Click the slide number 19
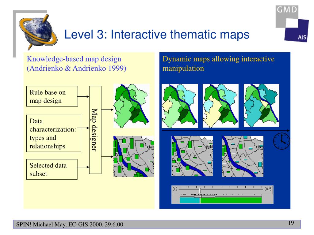 pos(291,223)
